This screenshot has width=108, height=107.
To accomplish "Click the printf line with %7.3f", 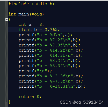I will click(x=49, y=45).
